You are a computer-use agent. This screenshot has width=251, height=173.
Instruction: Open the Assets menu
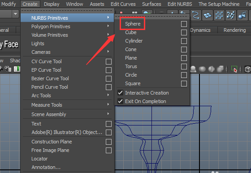point(97,4)
